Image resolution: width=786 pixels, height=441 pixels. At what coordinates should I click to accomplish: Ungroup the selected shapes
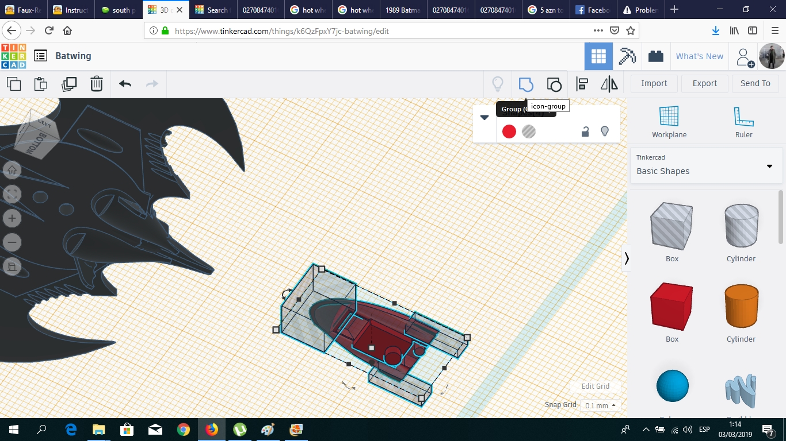tap(554, 84)
